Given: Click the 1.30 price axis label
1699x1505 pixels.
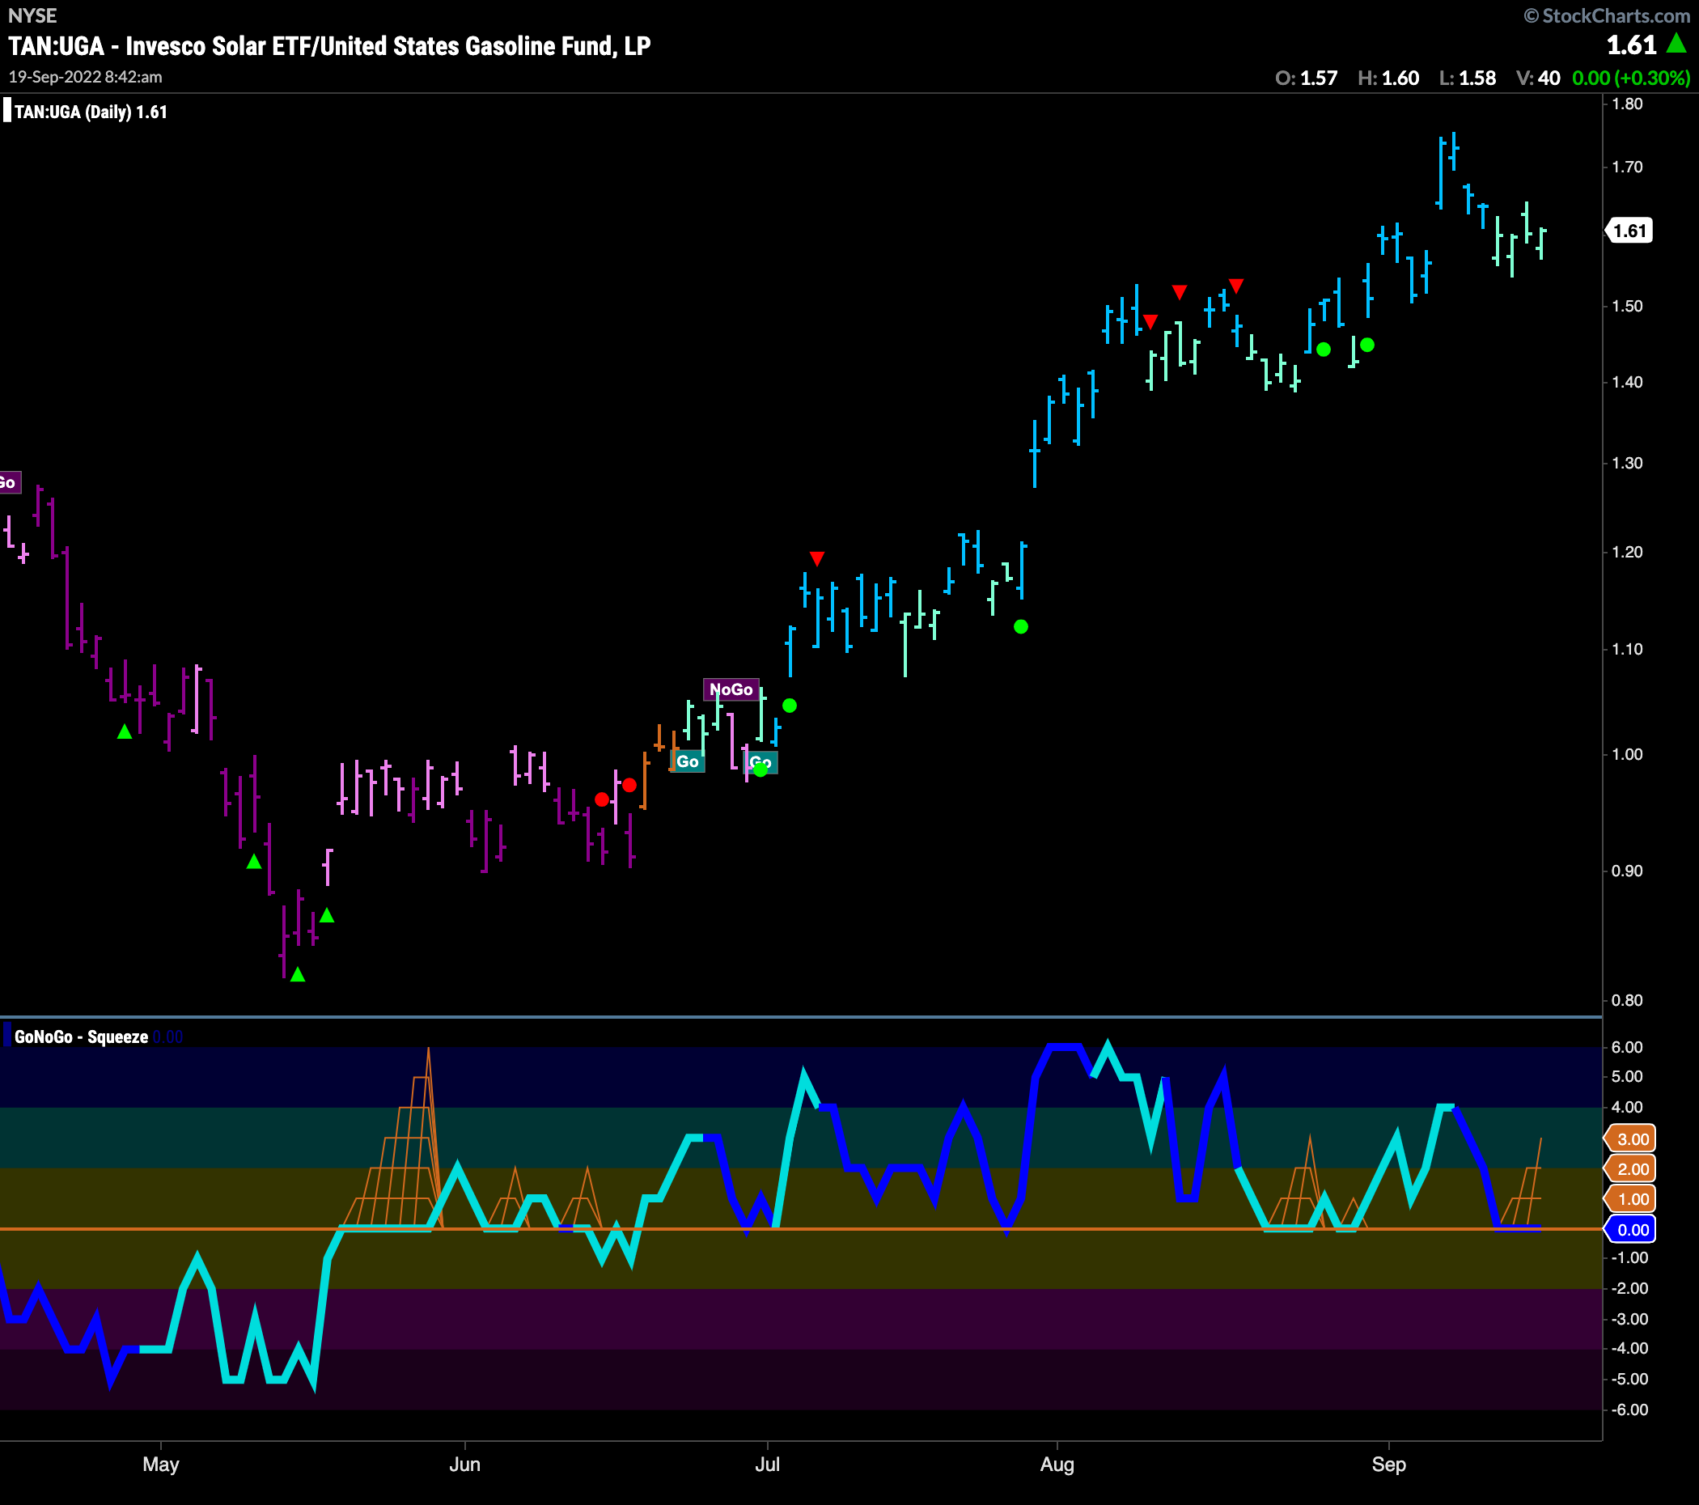Looking at the screenshot, I should coord(1628,463).
